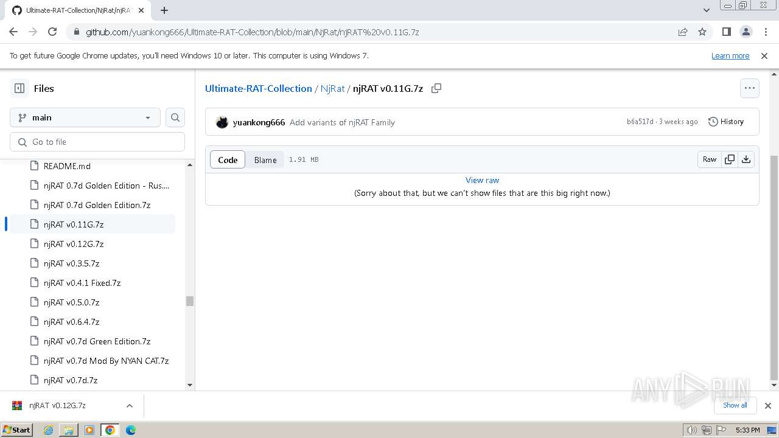Open Chrome side panel icon

726,32
